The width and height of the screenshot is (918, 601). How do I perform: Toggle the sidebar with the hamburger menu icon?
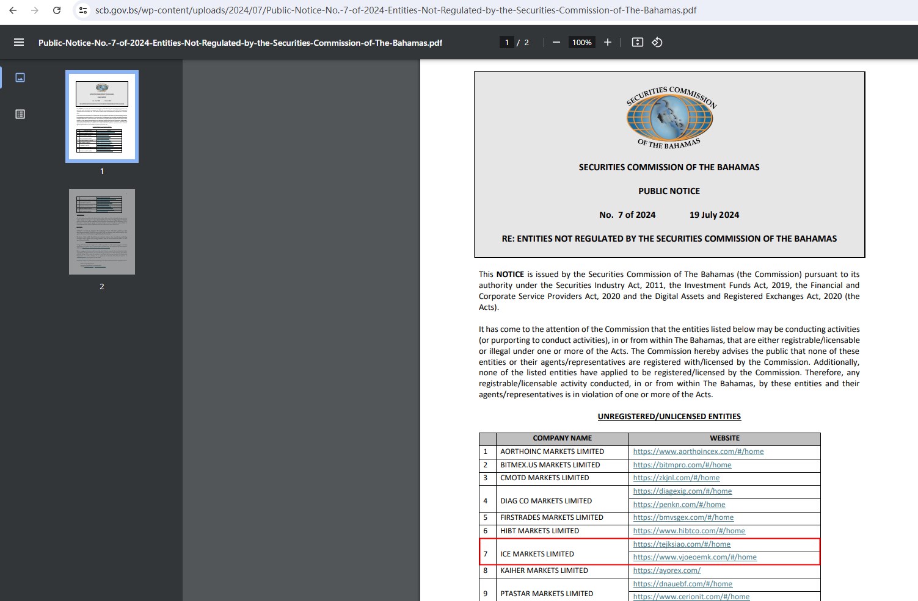point(19,42)
